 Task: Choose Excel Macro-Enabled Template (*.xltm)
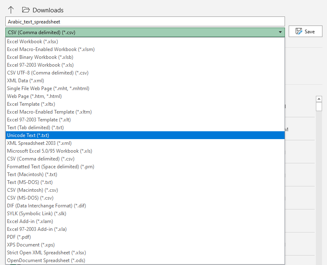click(x=145, y=112)
